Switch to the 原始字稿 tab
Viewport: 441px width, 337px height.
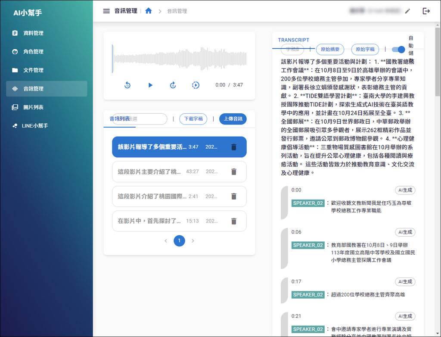click(x=365, y=49)
